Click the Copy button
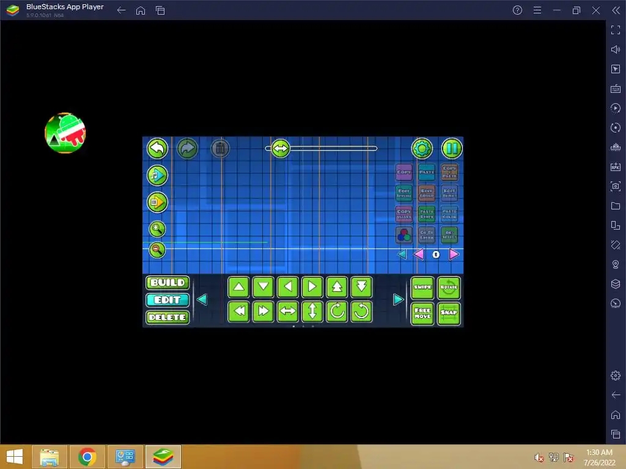 [404, 172]
